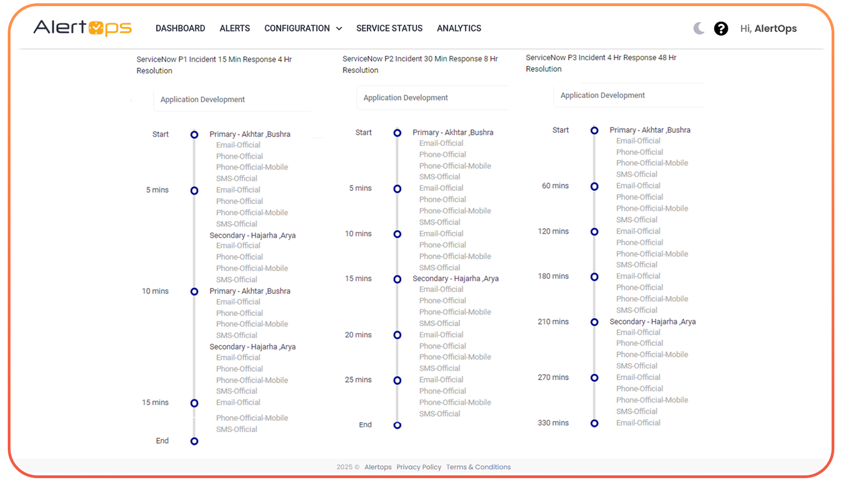Open the Privacy Policy link
The width and height of the screenshot is (841, 482).
coord(419,467)
